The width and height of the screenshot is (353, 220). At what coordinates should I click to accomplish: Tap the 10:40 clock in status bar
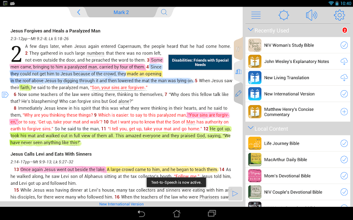pos(345,3)
